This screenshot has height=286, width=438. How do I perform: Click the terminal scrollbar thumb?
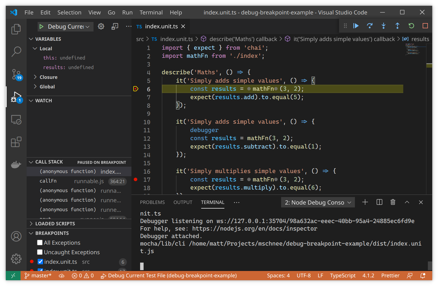click(x=430, y=265)
